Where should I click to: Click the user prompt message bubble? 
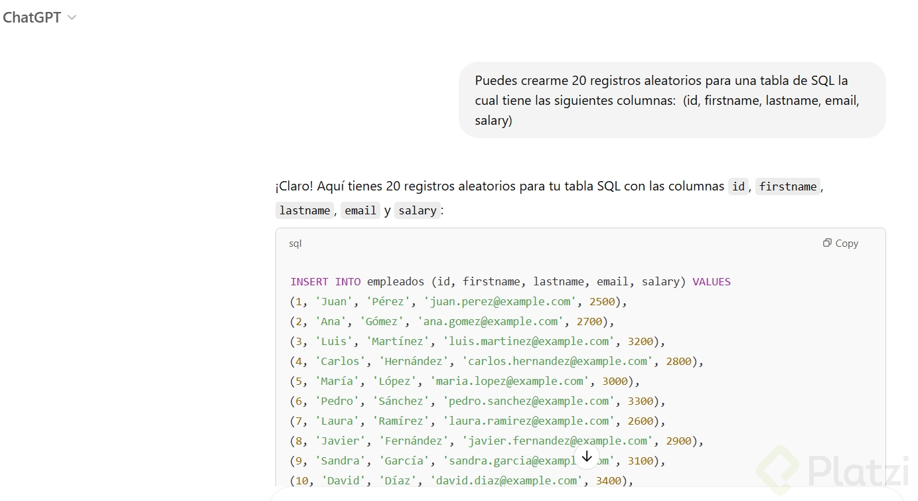point(672,100)
